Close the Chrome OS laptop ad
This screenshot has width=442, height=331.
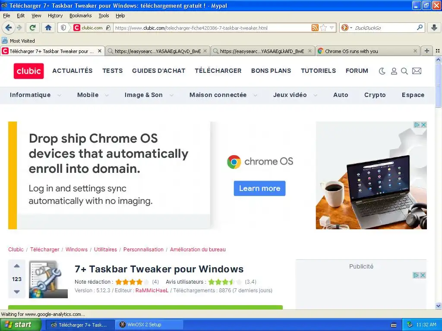(423, 125)
